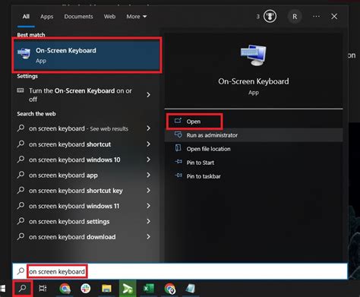The image size is (360, 297).
Task: Switch to the Apps tab
Action: (47, 17)
